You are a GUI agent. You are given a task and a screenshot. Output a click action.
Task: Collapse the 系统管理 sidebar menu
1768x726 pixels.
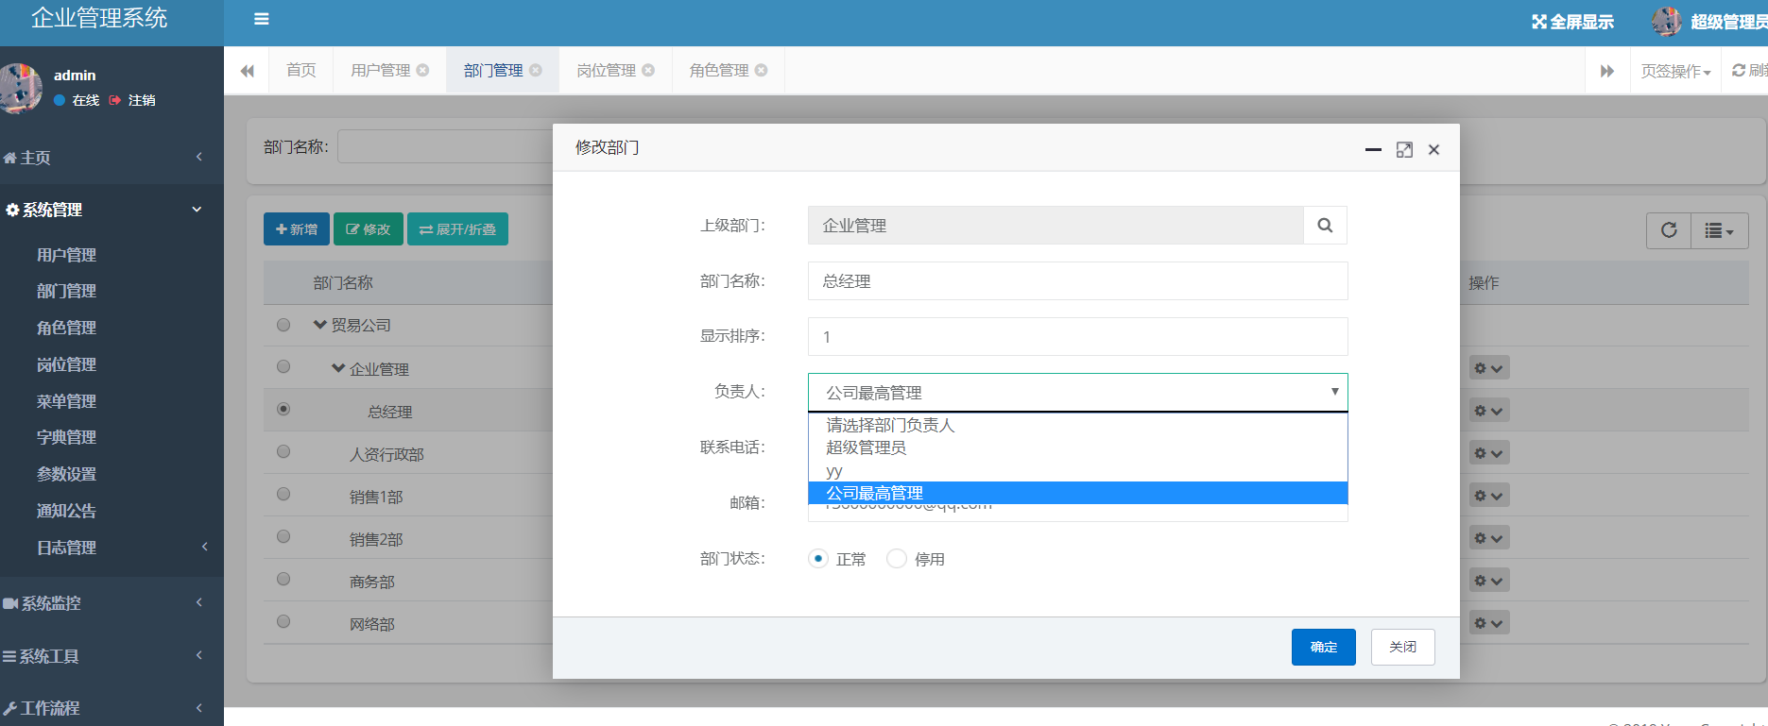(x=112, y=210)
